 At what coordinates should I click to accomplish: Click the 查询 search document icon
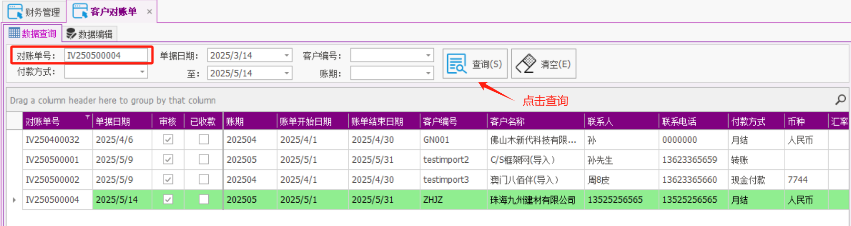click(457, 63)
